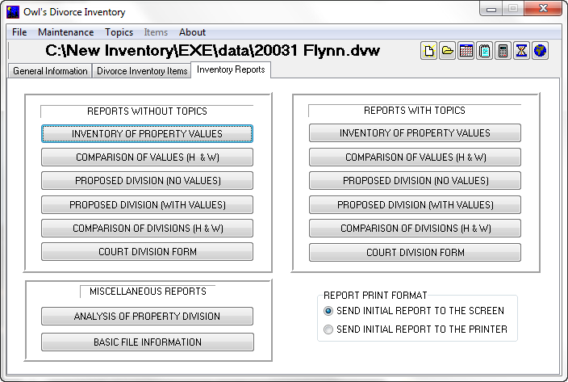Viewport: 568px width, 382px height.
Task: Open the Items menu
Action: click(x=156, y=32)
